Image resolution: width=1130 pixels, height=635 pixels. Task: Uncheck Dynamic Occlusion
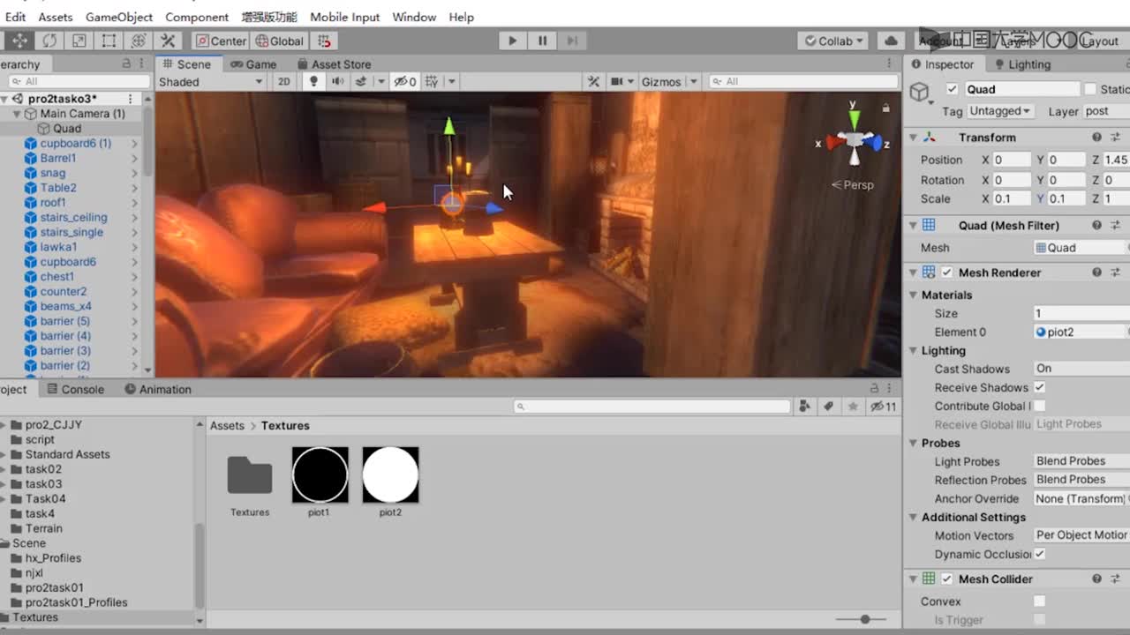(x=1040, y=554)
